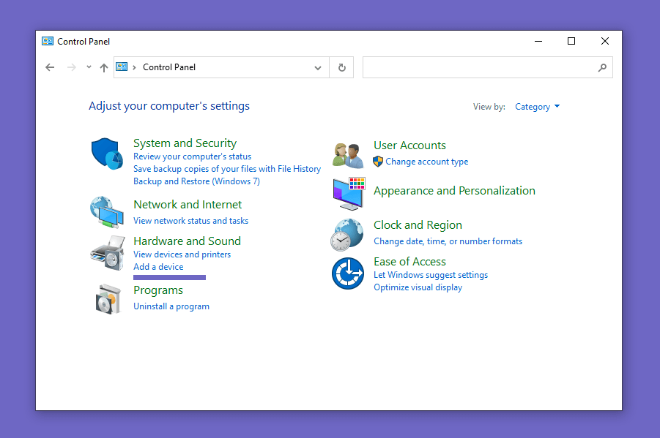This screenshot has height=438, width=660.
Task: Open the Add a device link
Action: (x=158, y=267)
